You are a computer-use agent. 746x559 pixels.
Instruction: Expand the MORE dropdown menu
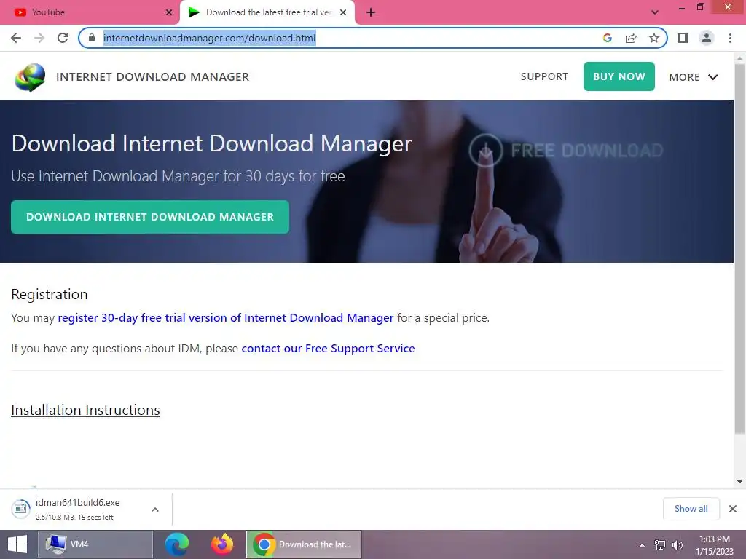tap(694, 77)
